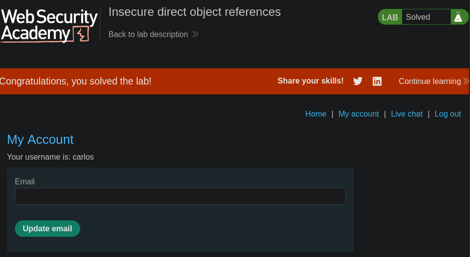Go to the Home page
Screen dimensions: 470x257
[315, 114]
